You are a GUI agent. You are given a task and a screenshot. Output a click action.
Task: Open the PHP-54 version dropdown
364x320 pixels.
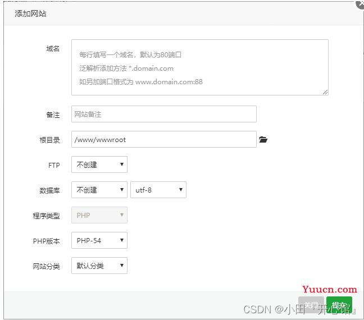[99, 240]
